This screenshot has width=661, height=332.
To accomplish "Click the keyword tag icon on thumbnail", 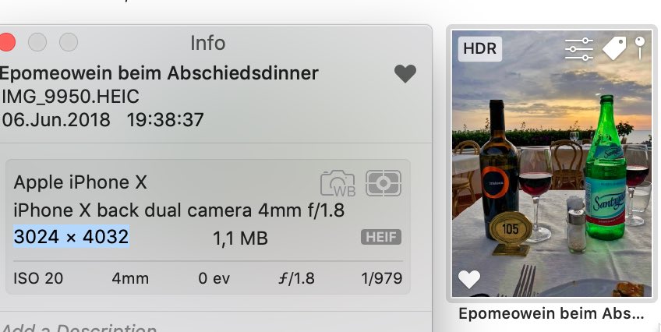I will tap(614, 49).
